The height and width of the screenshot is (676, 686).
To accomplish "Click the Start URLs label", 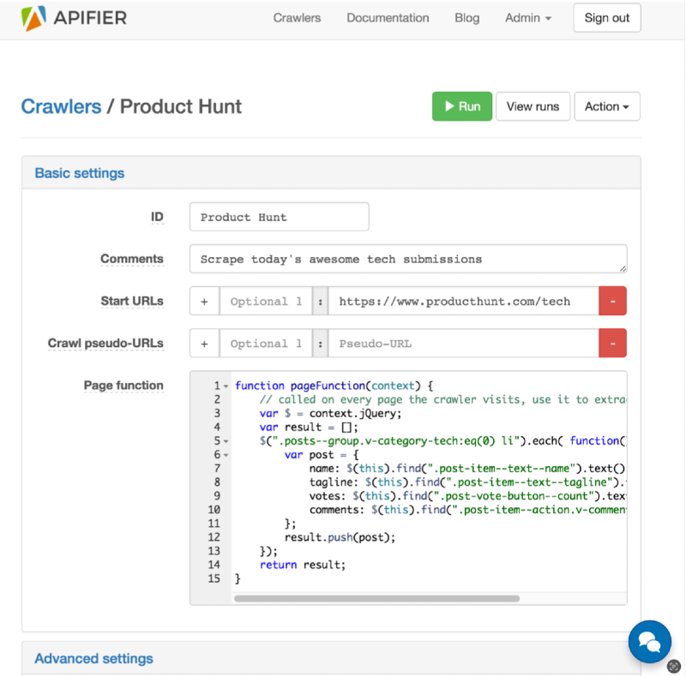I will coord(132,302).
